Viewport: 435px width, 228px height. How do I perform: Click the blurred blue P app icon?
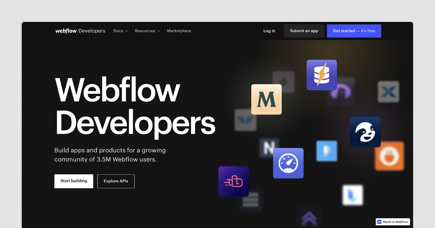click(327, 151)
